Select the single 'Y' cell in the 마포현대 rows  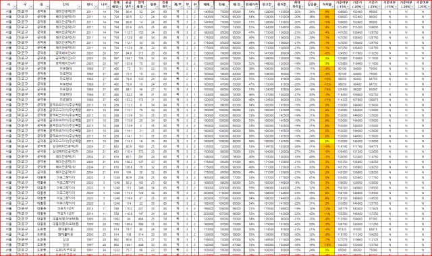389,90
